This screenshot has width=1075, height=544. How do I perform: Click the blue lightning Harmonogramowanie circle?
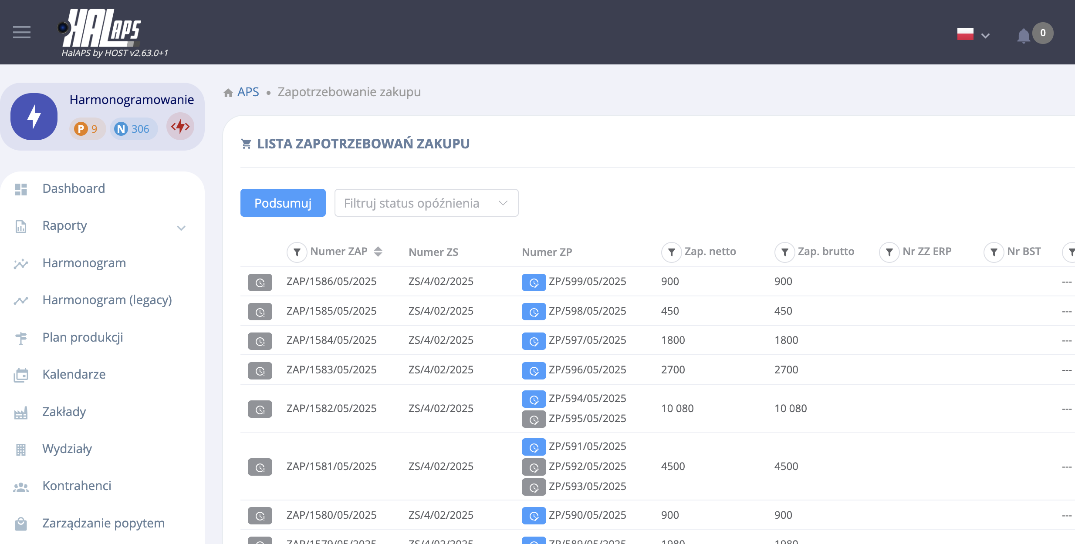point(34,117)
